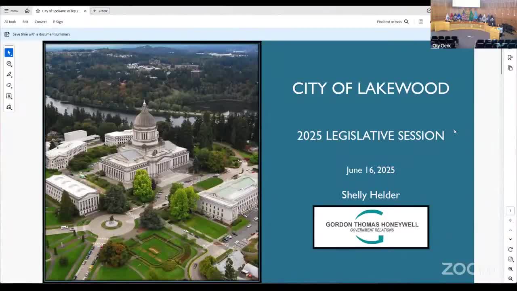
Task: Switch to City of Spokane Valley tab
Action: pos(61,11)
